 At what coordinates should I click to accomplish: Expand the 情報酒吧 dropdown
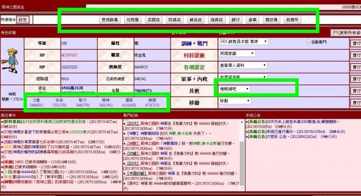point(234,89)
